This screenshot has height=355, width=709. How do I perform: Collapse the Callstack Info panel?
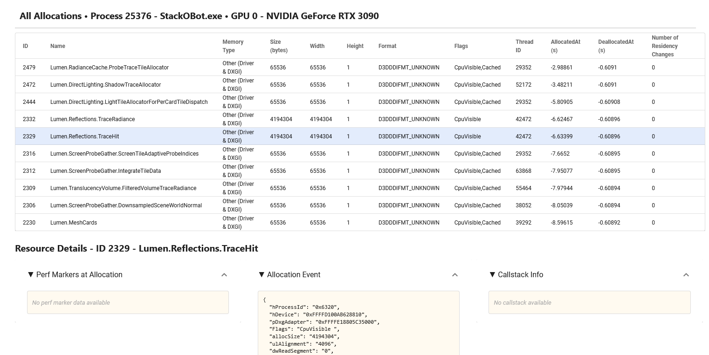point(686,275)
